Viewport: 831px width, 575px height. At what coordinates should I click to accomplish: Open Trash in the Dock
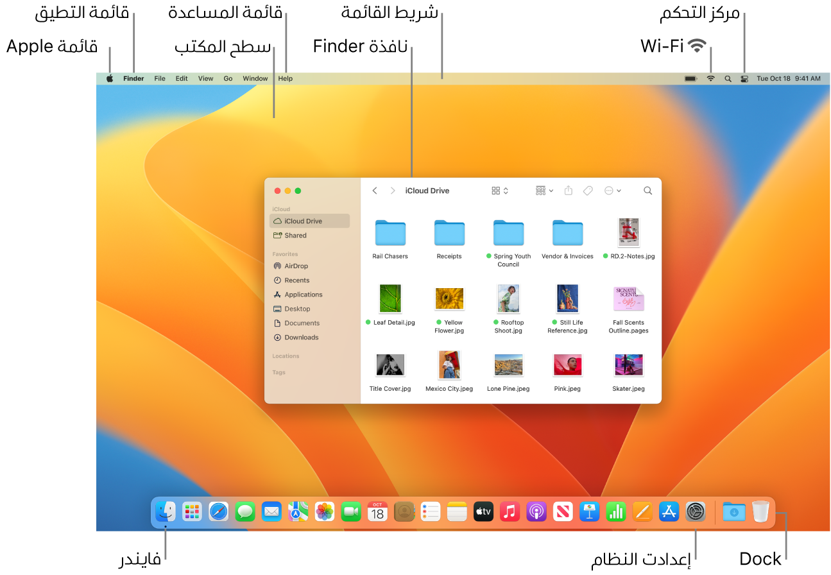coord(760,511)
